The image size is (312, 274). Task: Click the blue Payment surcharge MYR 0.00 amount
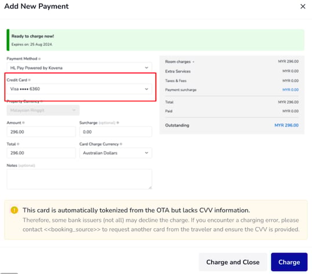click(291, 90)
